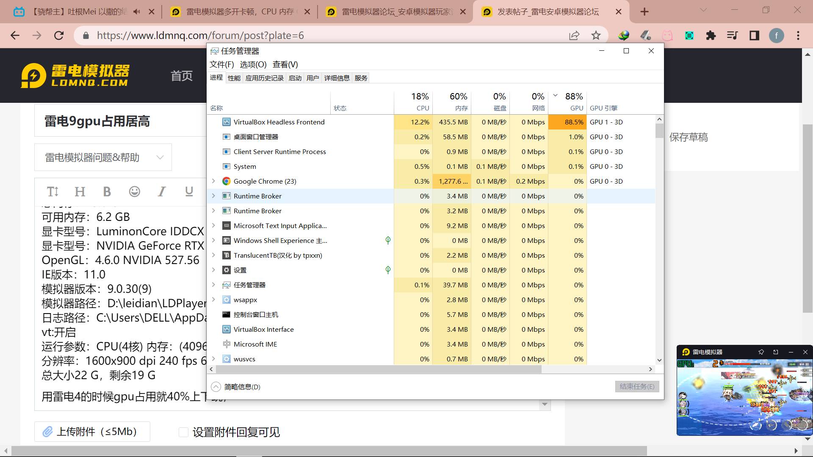Toggle underline formatting in the post editor
813x457 pixels.
pos(189,192)
